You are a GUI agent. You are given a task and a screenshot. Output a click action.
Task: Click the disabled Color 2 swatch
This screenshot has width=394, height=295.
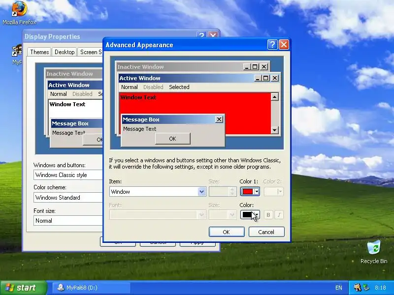273,192
